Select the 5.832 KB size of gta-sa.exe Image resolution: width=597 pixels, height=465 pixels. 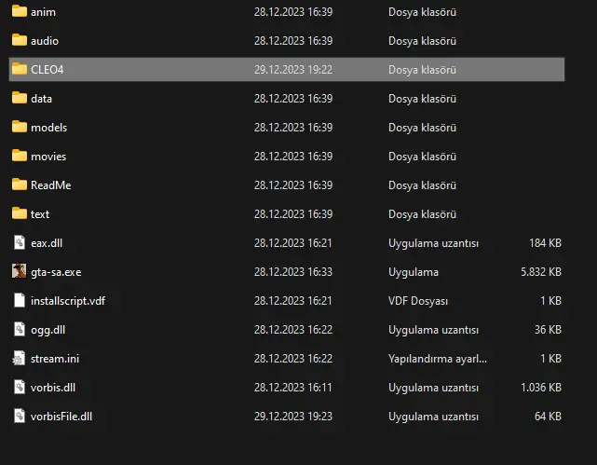pos(541,272)
